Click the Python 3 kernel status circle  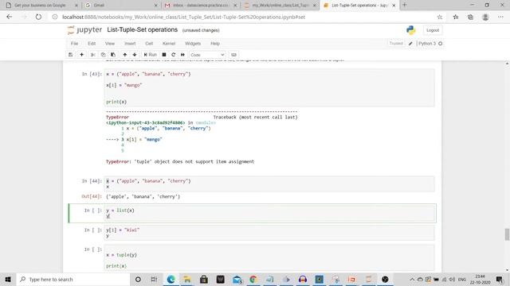click(441, 44)
